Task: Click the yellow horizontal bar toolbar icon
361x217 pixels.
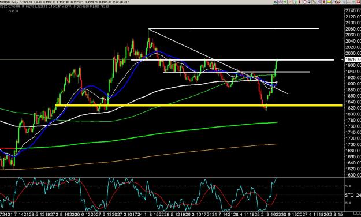Action: point(329,2)
